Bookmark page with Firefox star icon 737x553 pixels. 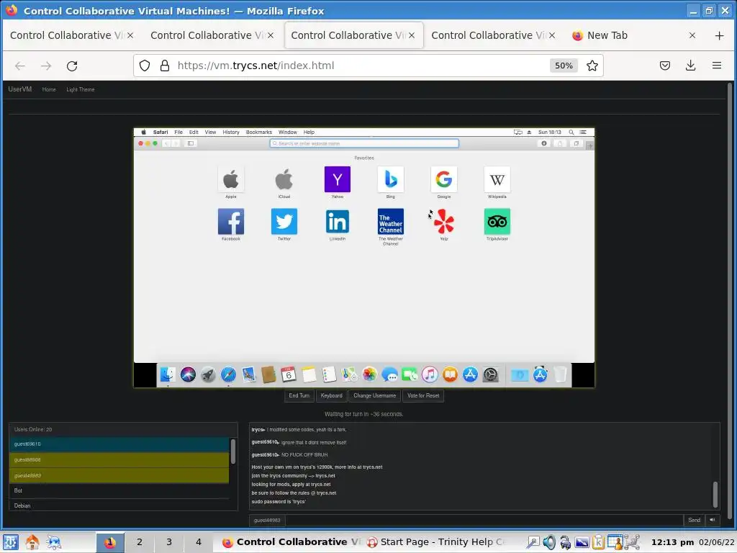coord(592,66)
